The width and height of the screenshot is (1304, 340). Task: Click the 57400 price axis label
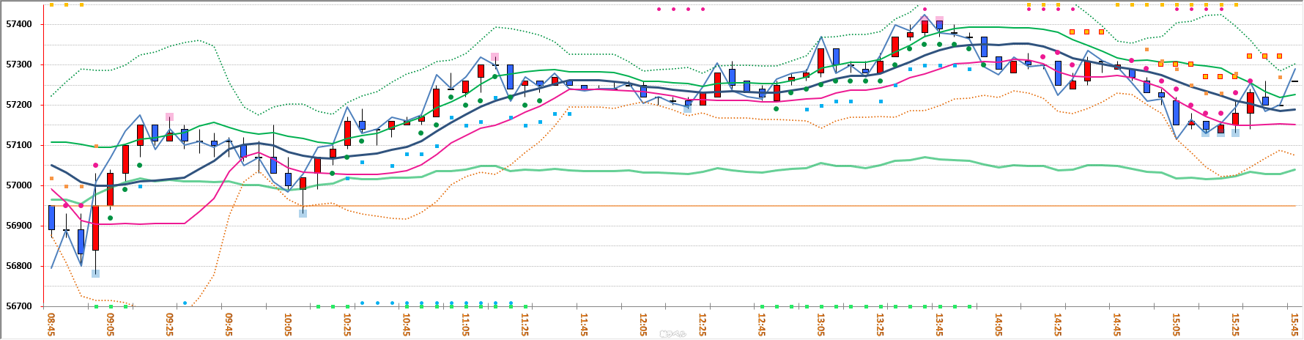tap(19, 24)
